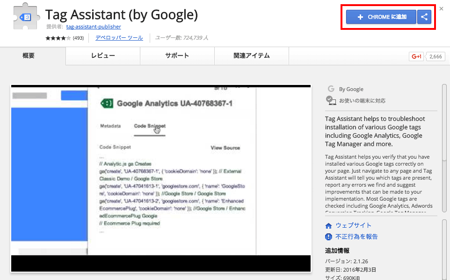Viewport: 450px width, 280px height.
Task: Click the G+1 button
Action: tap(416, 56)
